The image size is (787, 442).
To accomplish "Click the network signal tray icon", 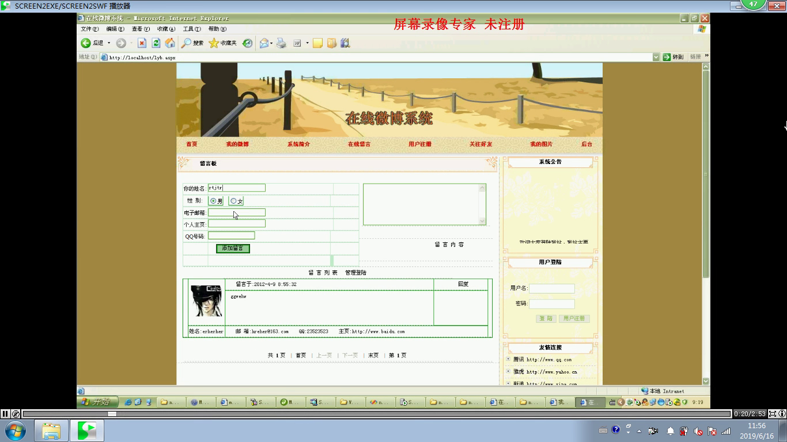I will 726,430.
